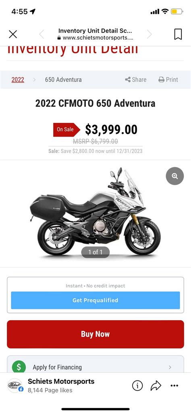Open the 2022 breadcrumb link
The width and height of the screenshot is (191, 414).
[x=18, y=80]
